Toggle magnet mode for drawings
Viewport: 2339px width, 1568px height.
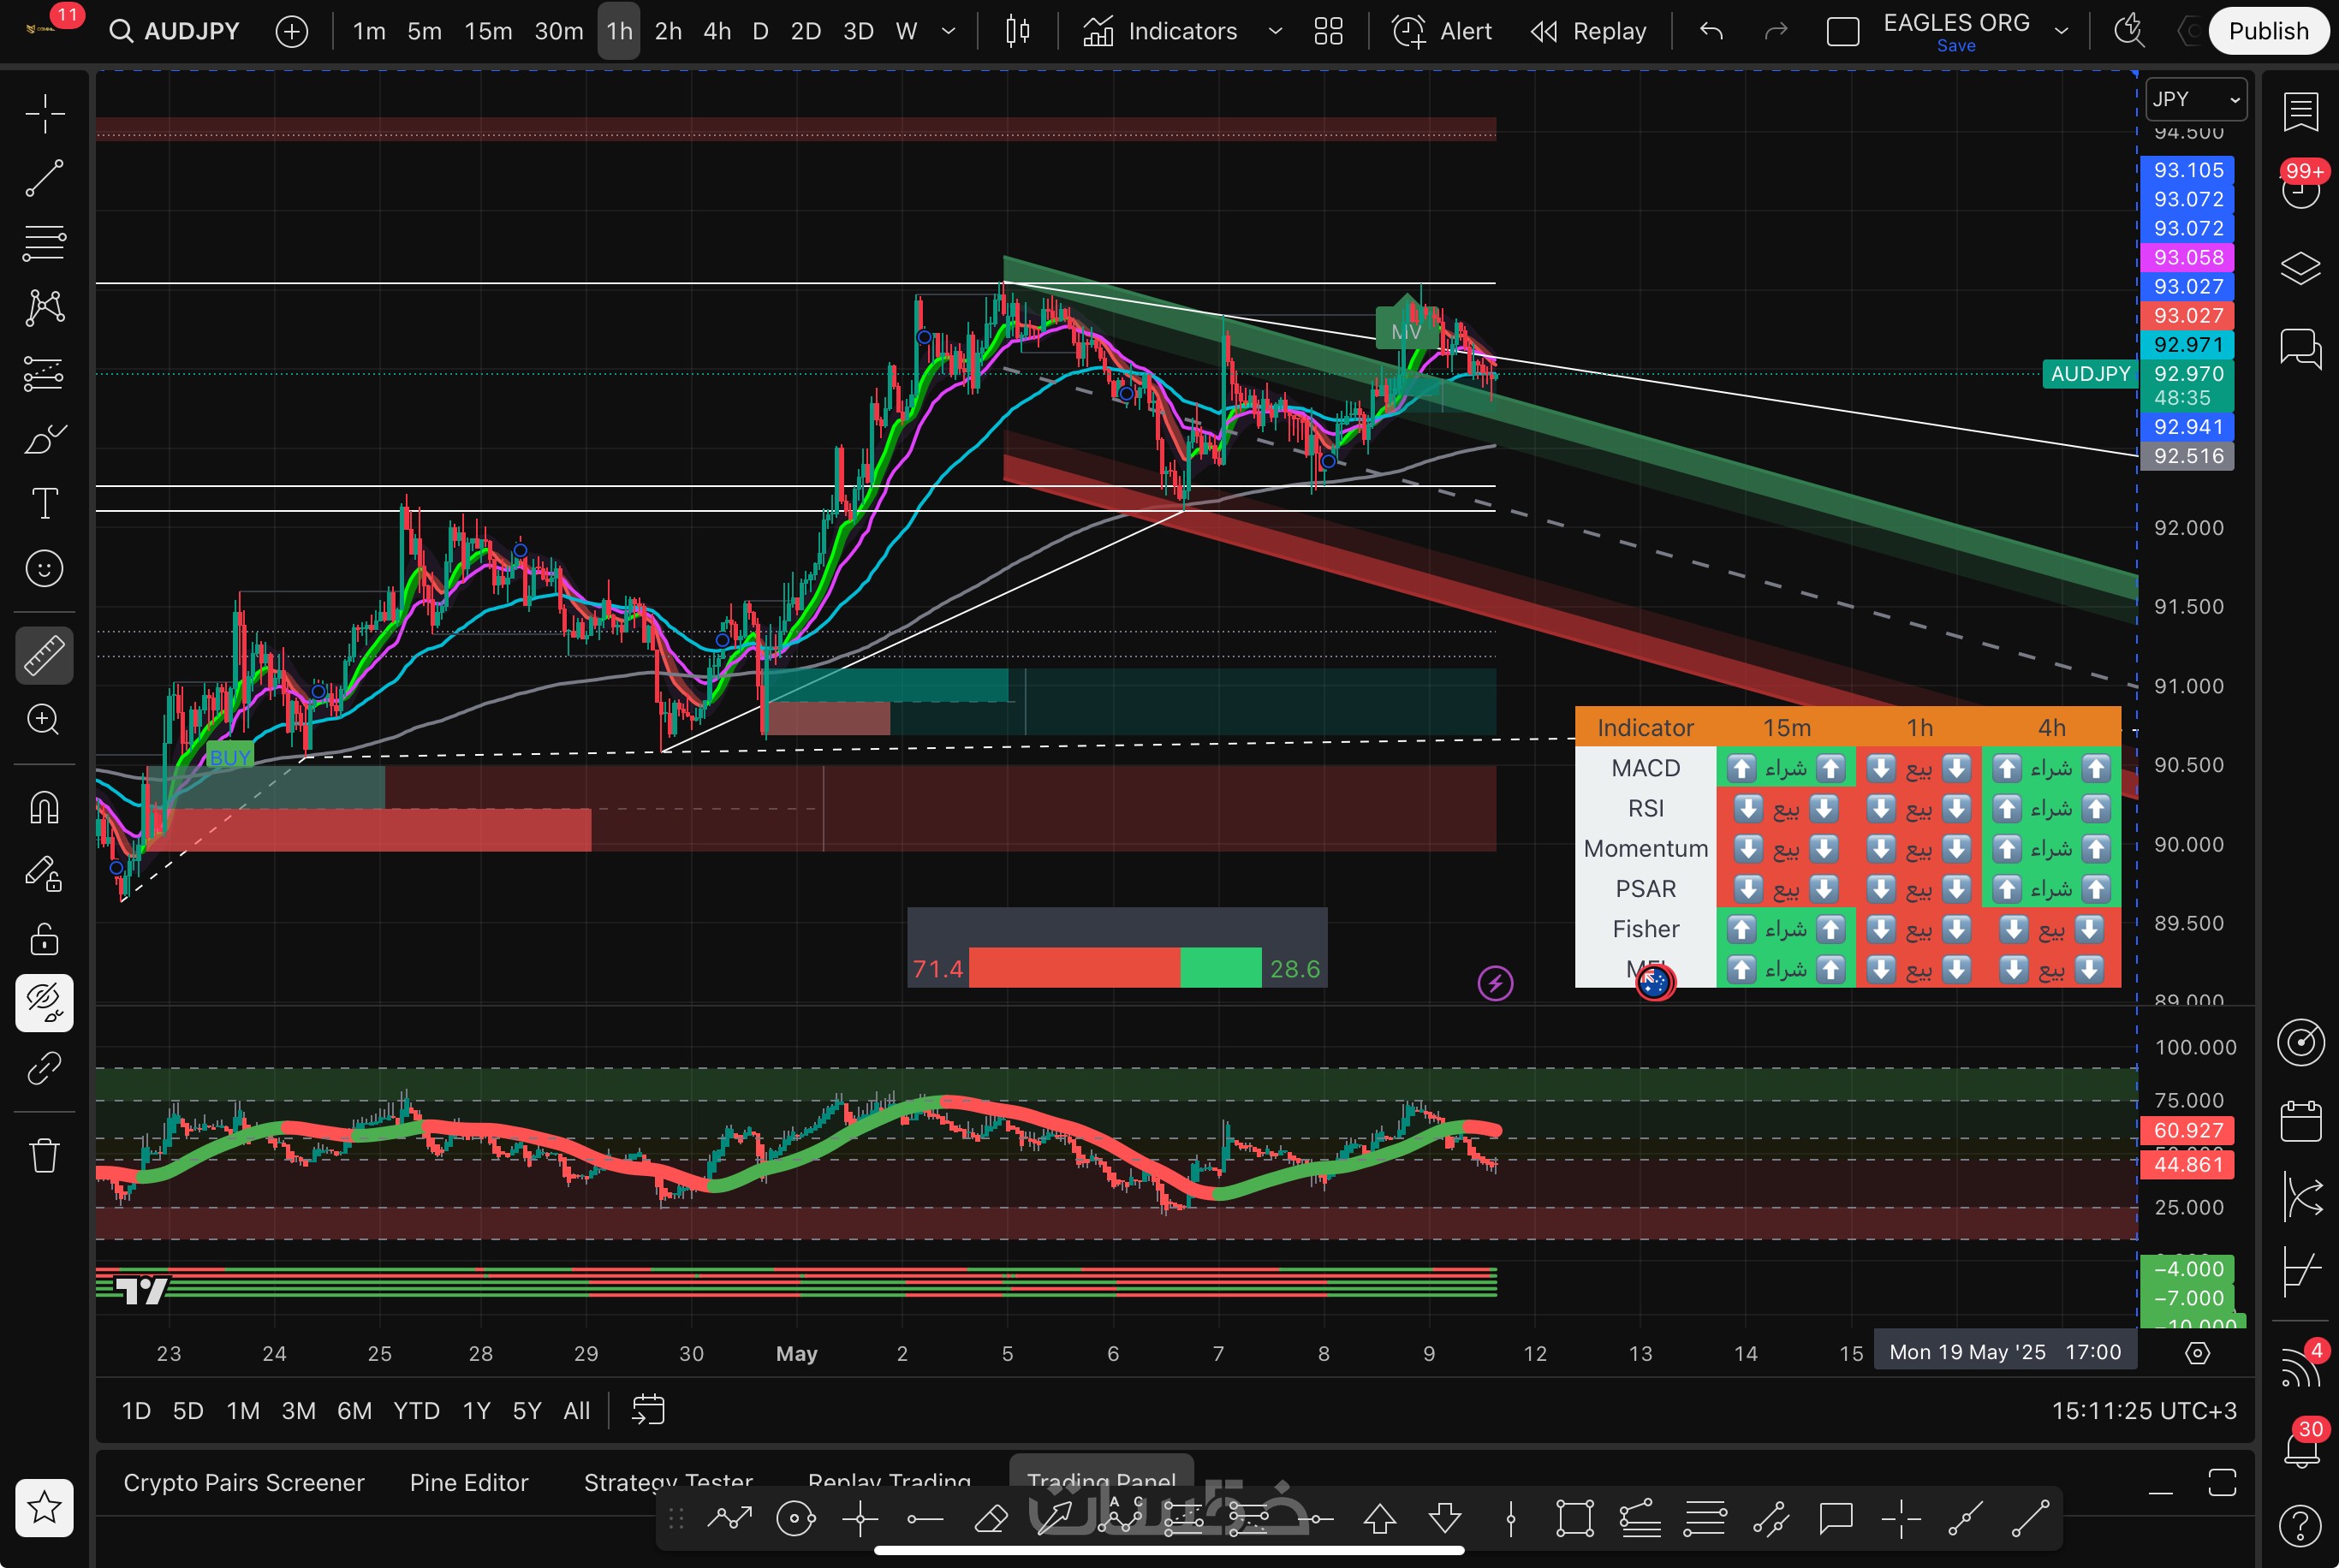[44, 807]
